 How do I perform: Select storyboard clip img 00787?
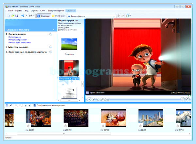click(x=39, y=118)
